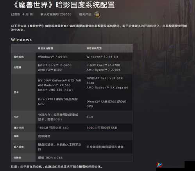The image size is (195, 171).
Task: Click the DirectX 12 GPU note
Action: [106, 104]
